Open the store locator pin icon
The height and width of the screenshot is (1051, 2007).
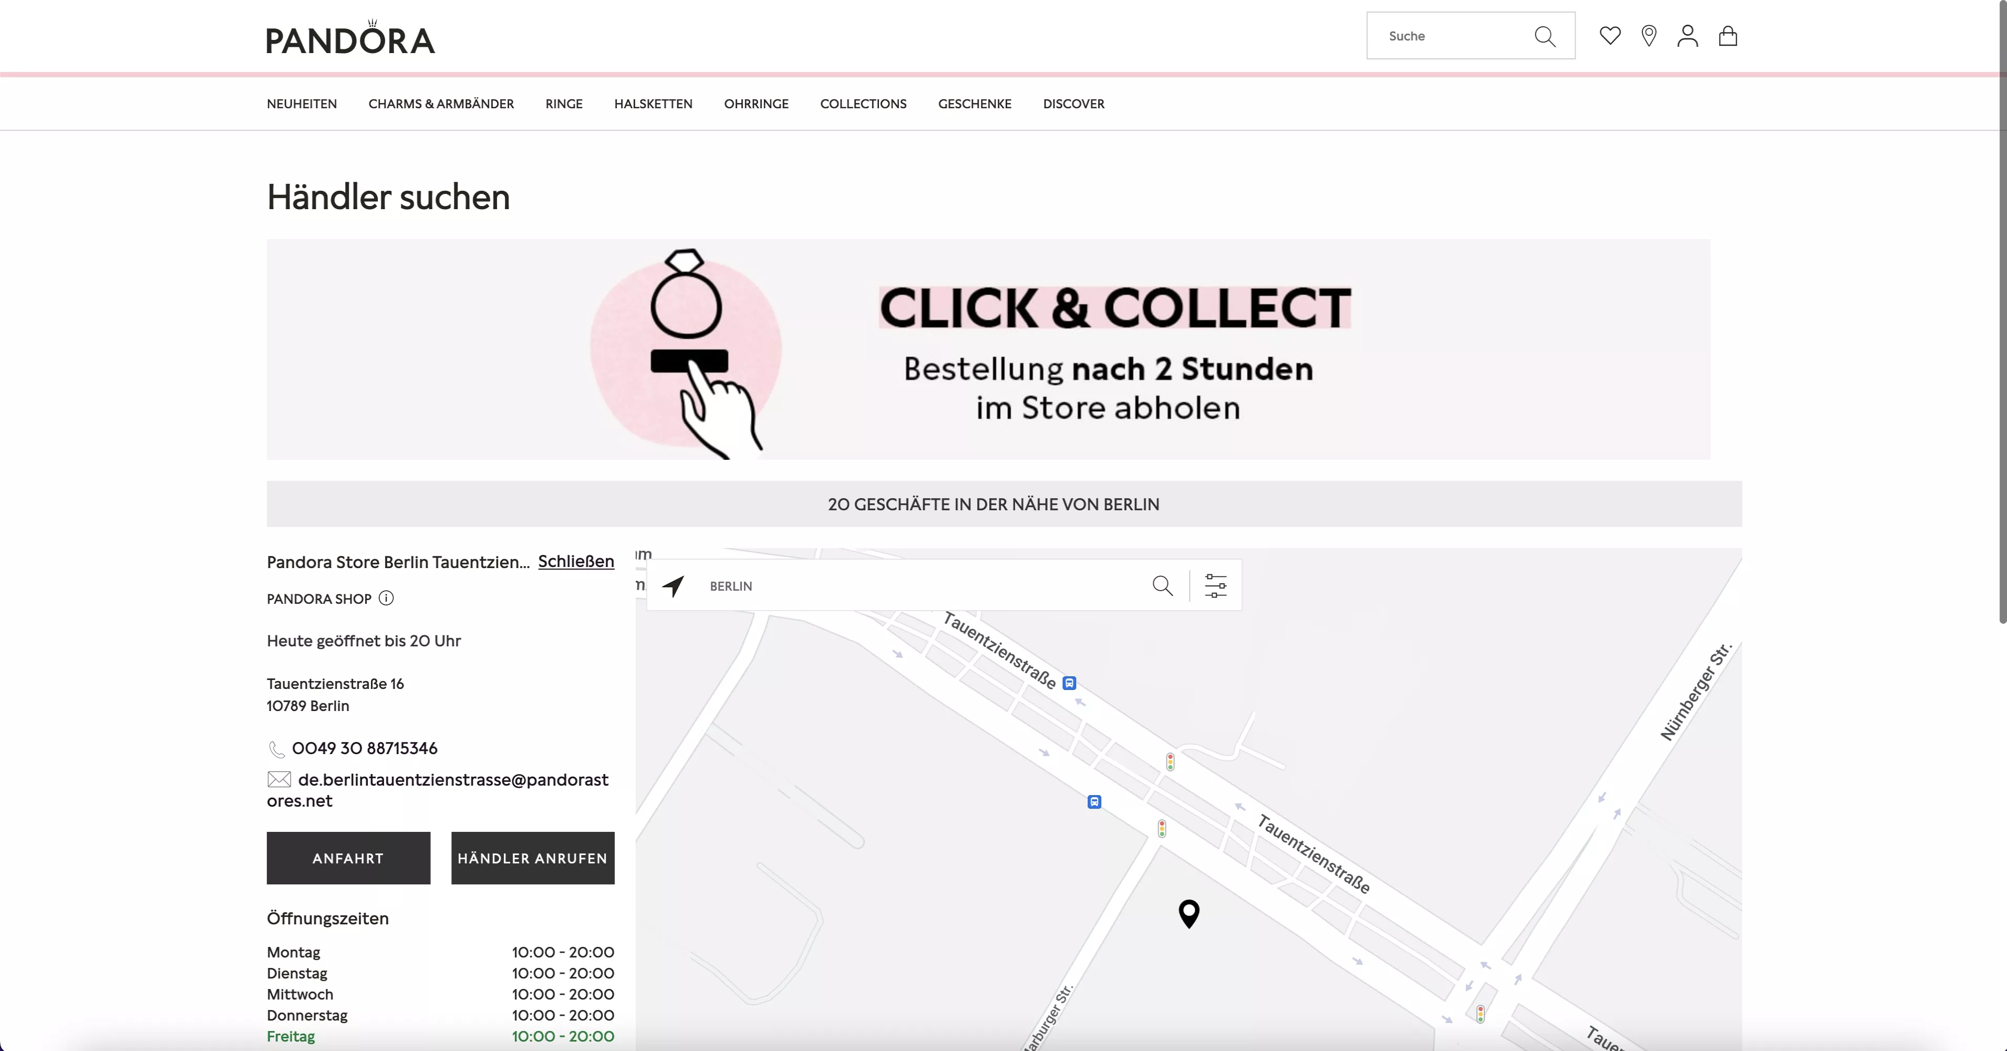coord(1649,36)
